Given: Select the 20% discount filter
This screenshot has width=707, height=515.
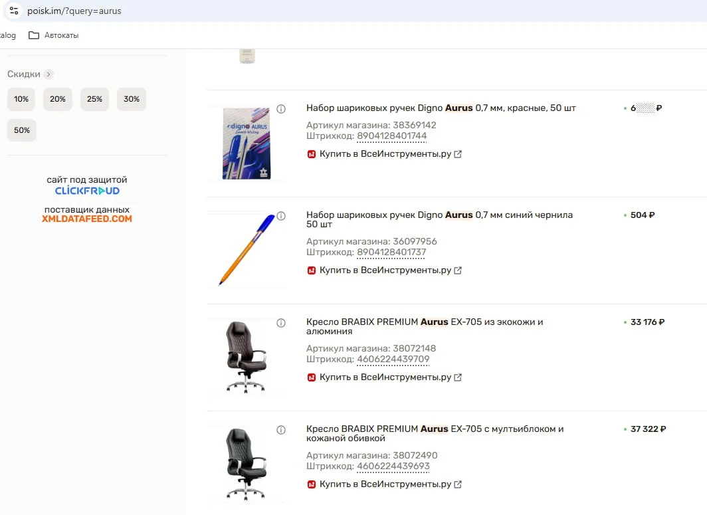Looking at the screenshot, I should click(x=58, y=99).
